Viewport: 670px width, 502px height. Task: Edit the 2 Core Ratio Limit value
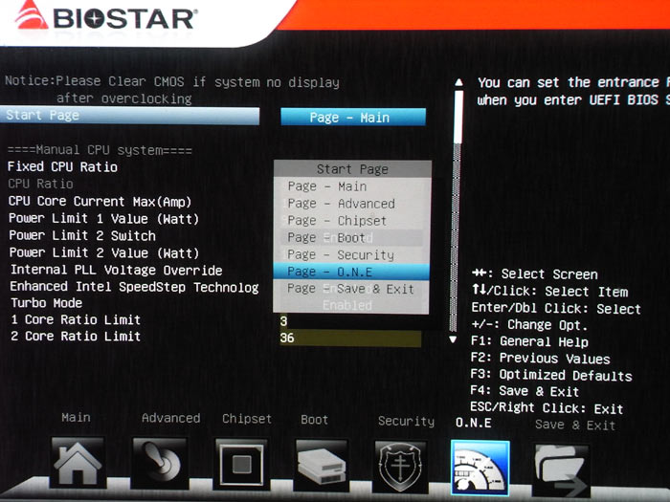[349, 338]
